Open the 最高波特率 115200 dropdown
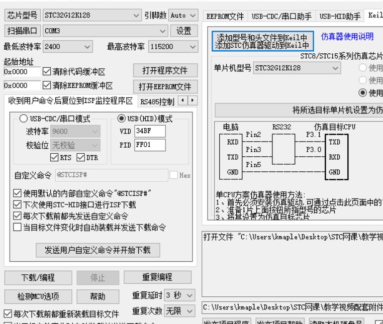This screenshot has width=383, height=324. point(173,46)
